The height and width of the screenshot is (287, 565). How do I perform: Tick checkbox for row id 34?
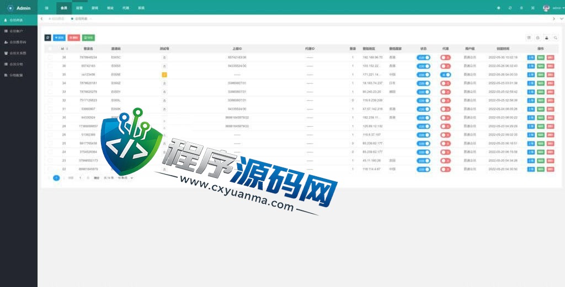pos(50,83)
